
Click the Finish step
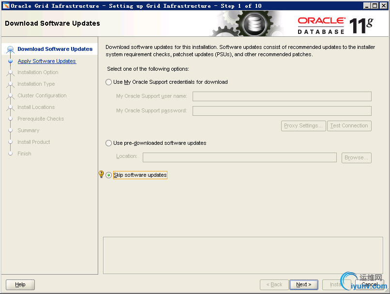tap(24, 154)
